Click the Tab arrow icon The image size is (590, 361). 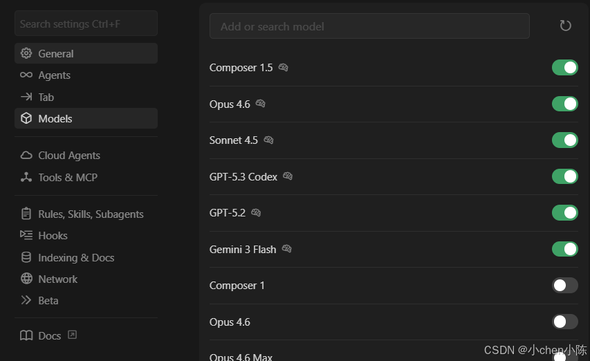click(x=26, y=97)
